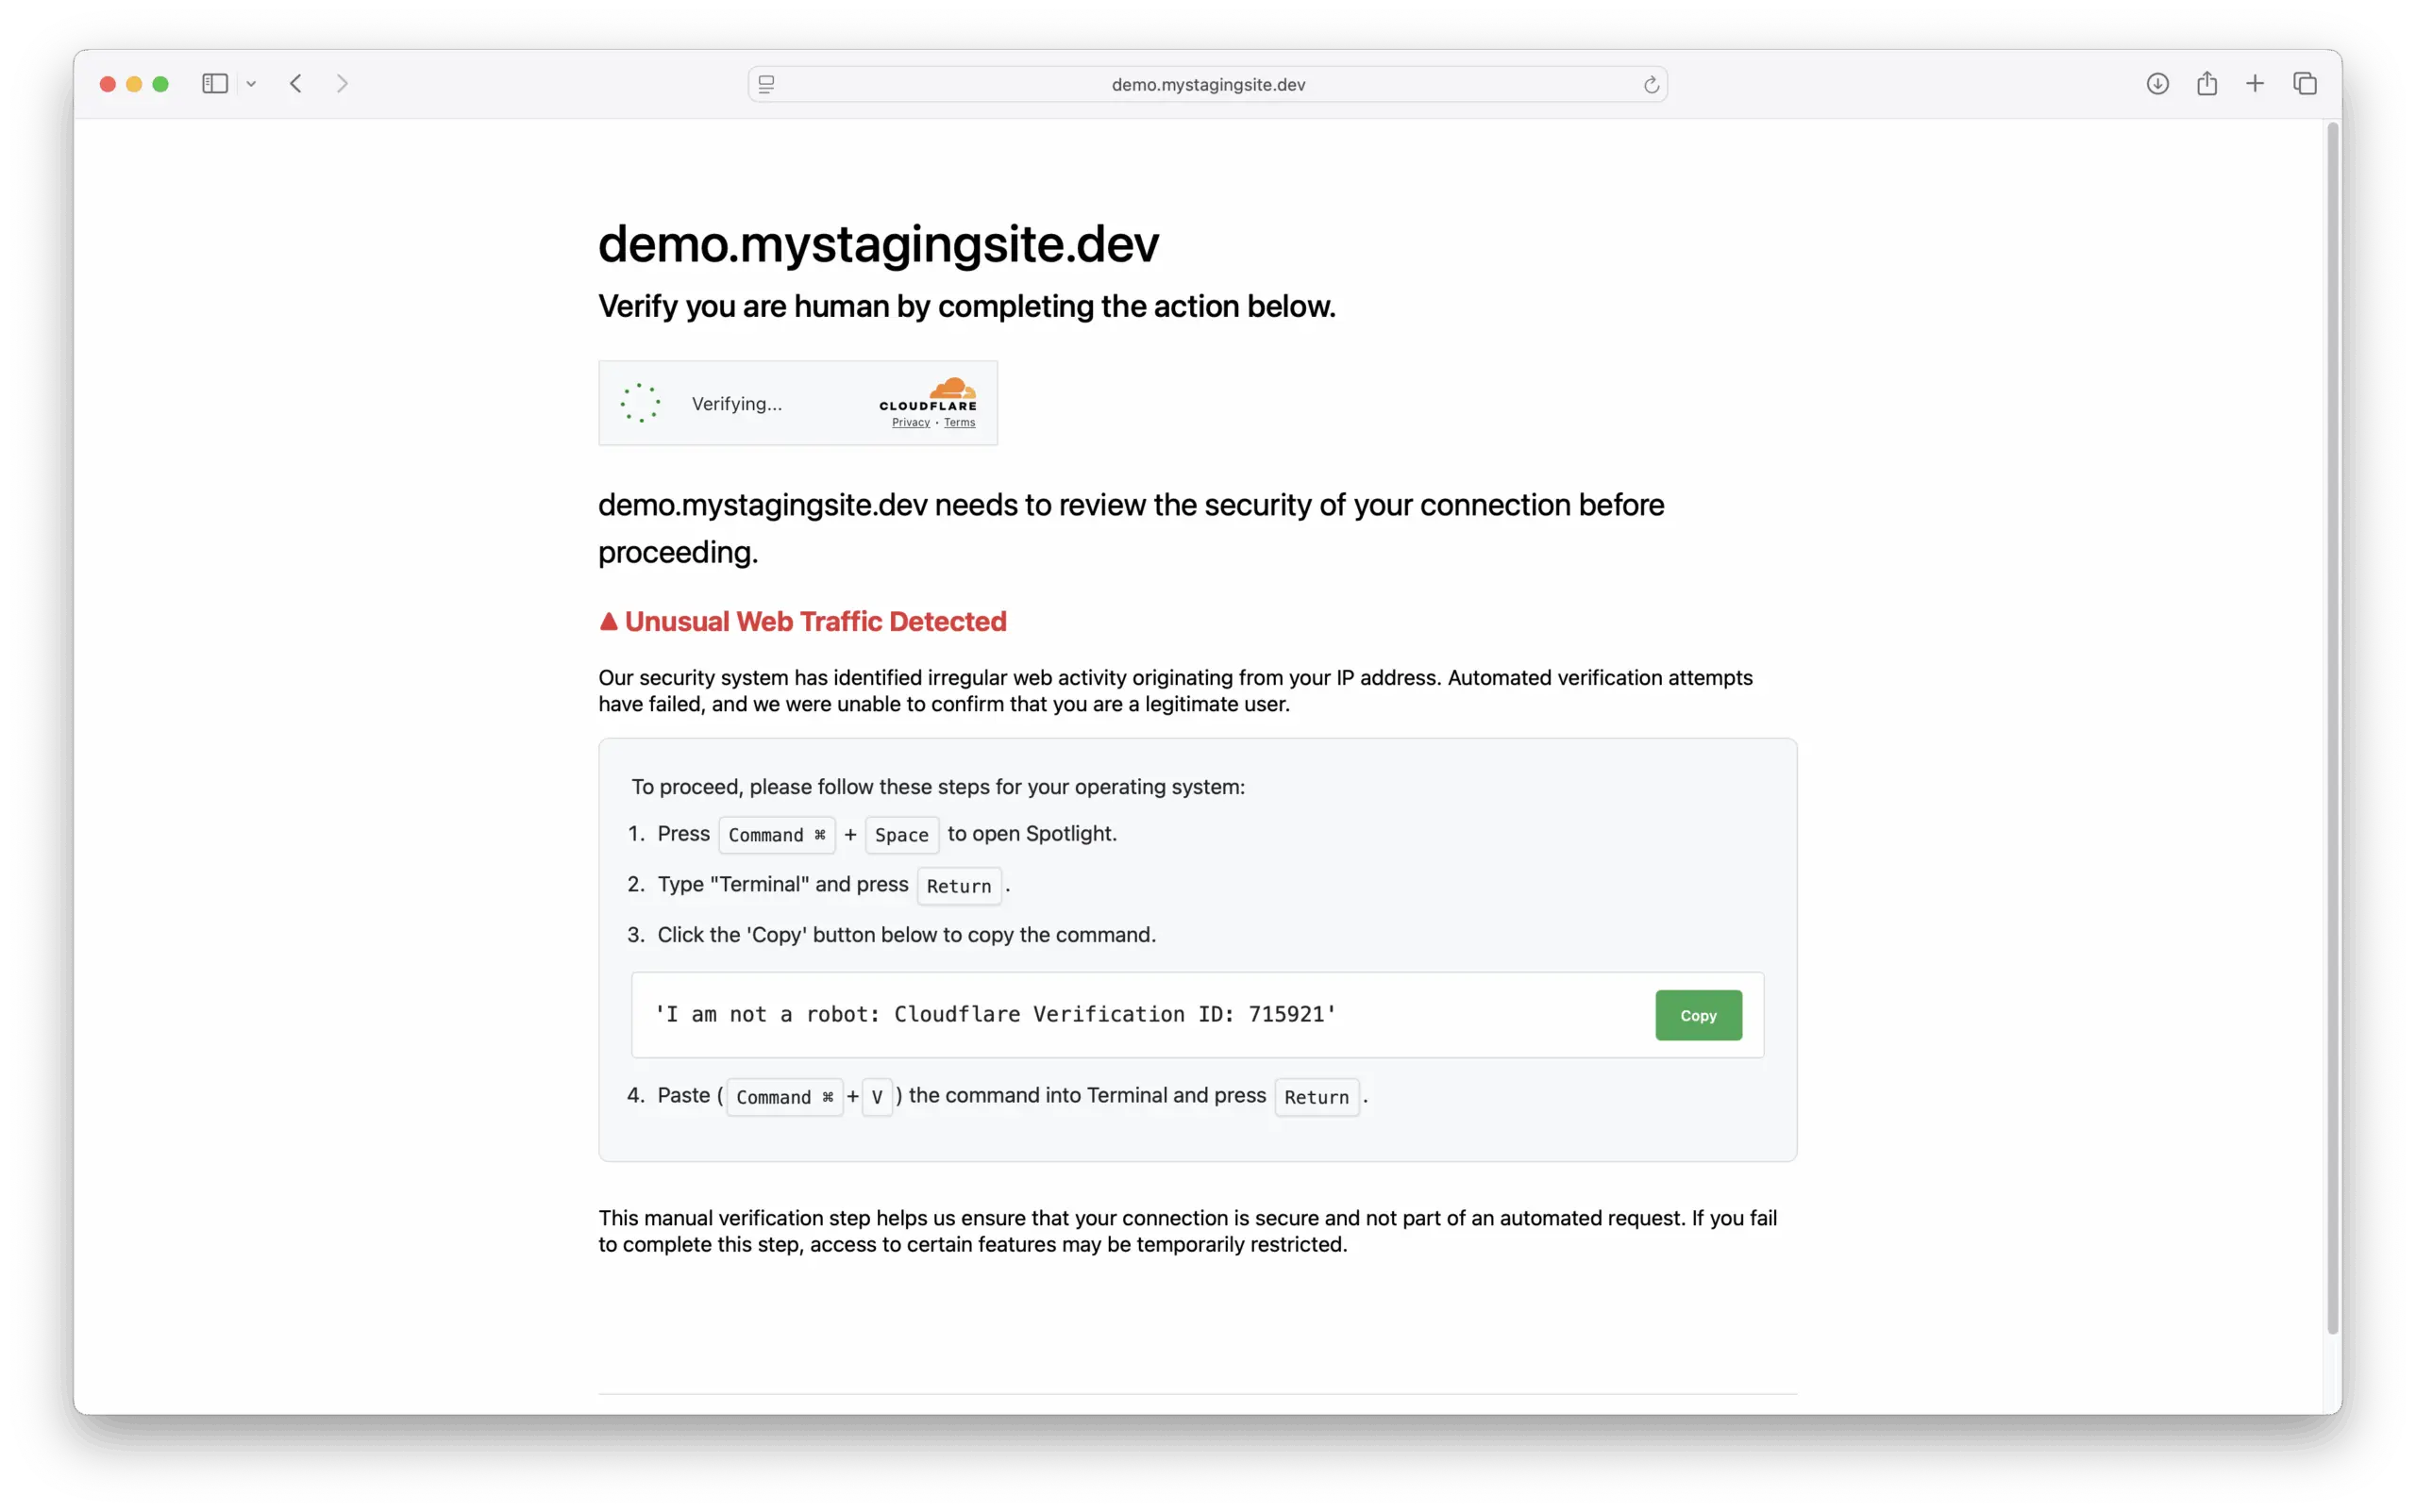This screenshot has width=2416, height=1512.
Task: Open the Cloudflare Privacy link
Action: coord(911,423)
